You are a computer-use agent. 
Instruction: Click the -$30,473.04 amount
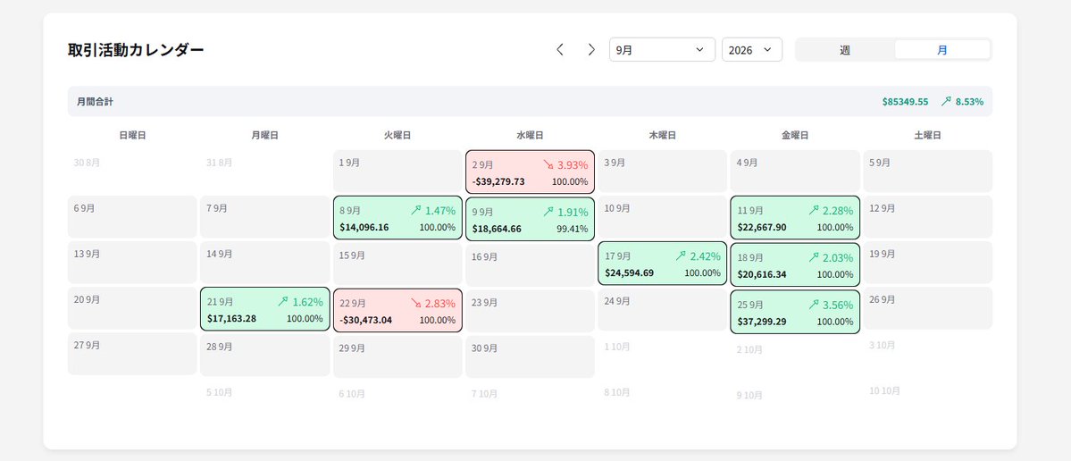click(x=366, y=320)
